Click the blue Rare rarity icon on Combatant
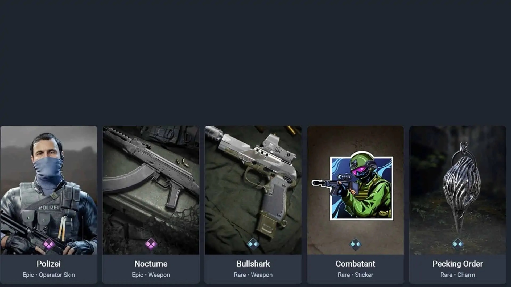The width and height of the screenshot is (511, 287). click(x=355, y=244)
